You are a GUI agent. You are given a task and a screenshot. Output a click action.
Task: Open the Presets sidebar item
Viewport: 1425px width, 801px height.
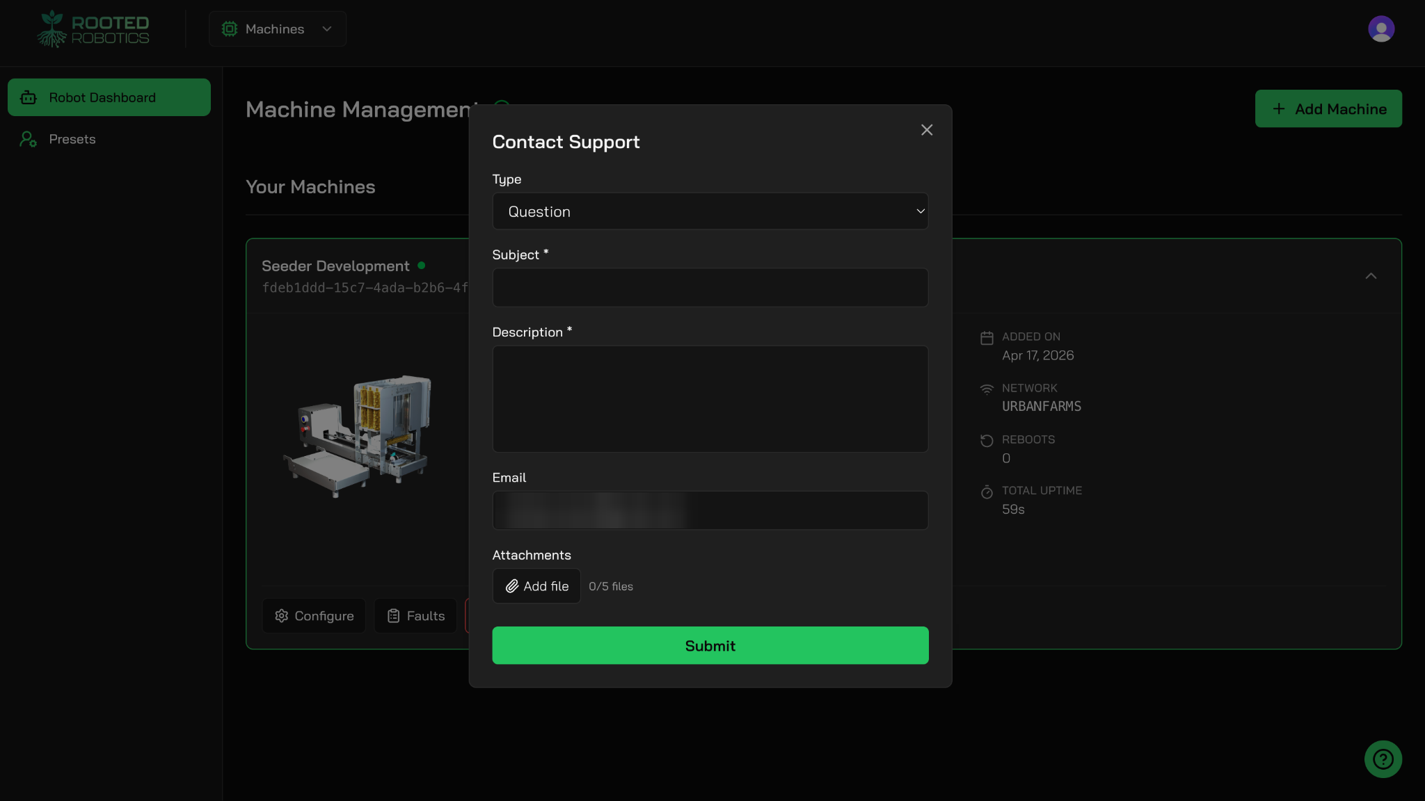(x=109, y=139)
